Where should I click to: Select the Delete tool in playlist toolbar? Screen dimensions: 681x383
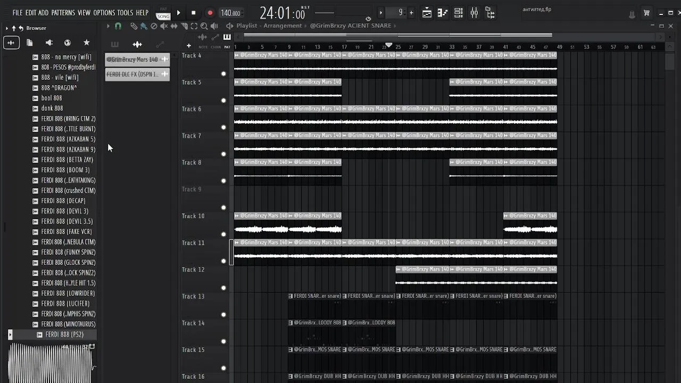coord(154,26)
